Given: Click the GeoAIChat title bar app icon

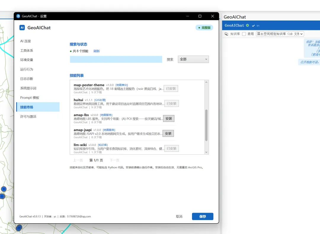Looking at the screenshot, I should pos(18,16).
